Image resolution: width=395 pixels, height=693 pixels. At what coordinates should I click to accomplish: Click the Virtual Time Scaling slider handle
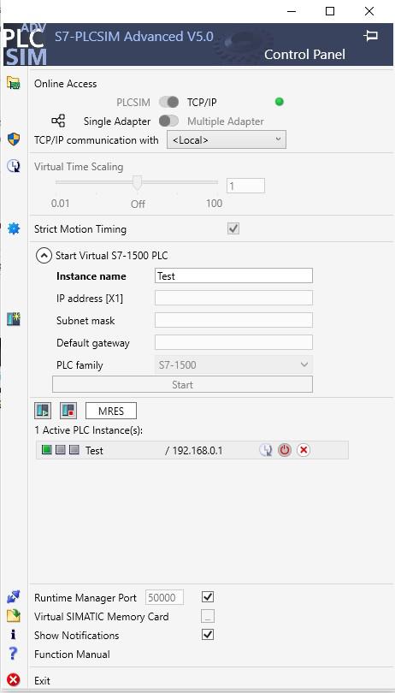tap(138, 182)
